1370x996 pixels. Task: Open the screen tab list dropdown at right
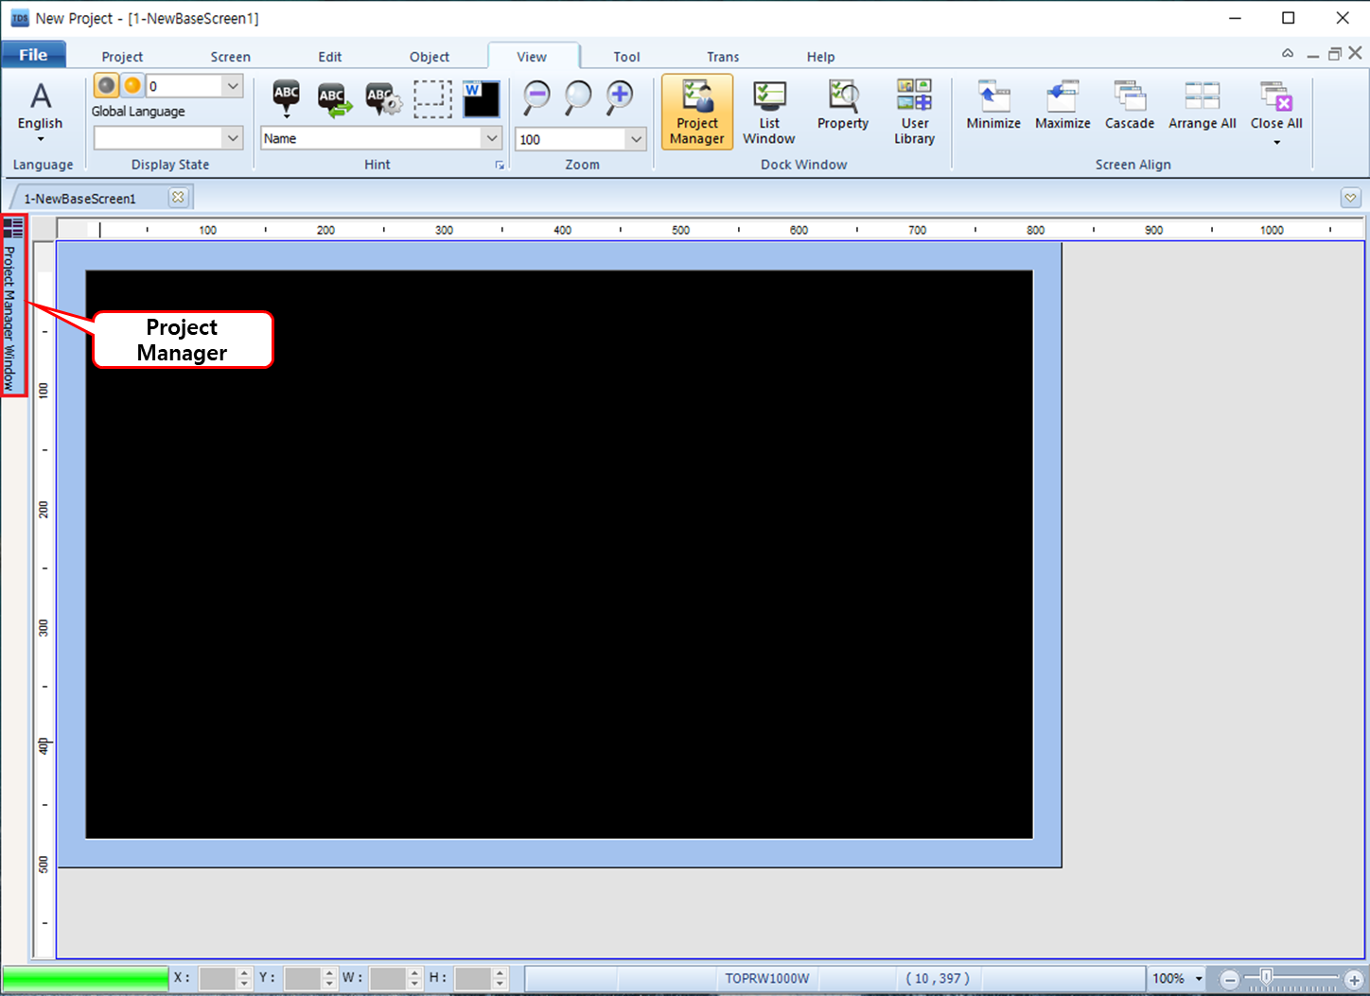(x=1350, y=198)
